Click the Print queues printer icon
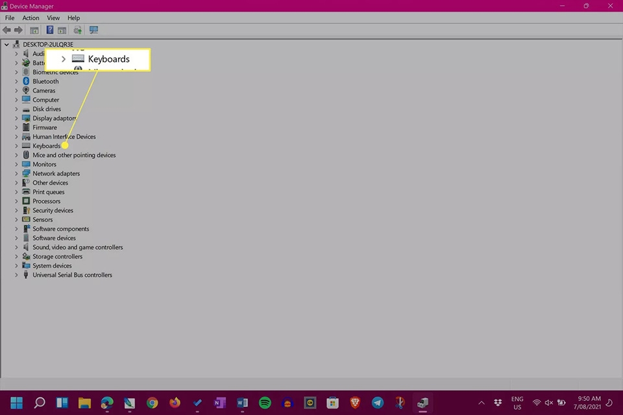Image resolution: width=623 pixels, height=415 pixels. coord(26,192)
